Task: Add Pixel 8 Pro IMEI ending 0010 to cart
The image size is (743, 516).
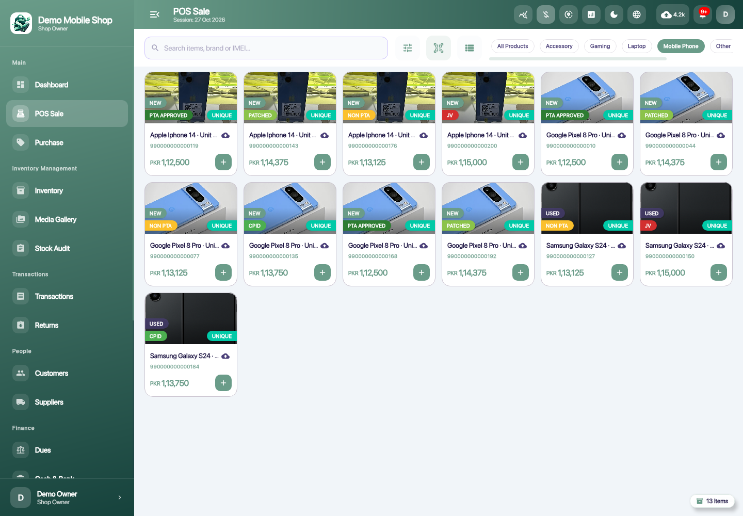Action: 620,162
